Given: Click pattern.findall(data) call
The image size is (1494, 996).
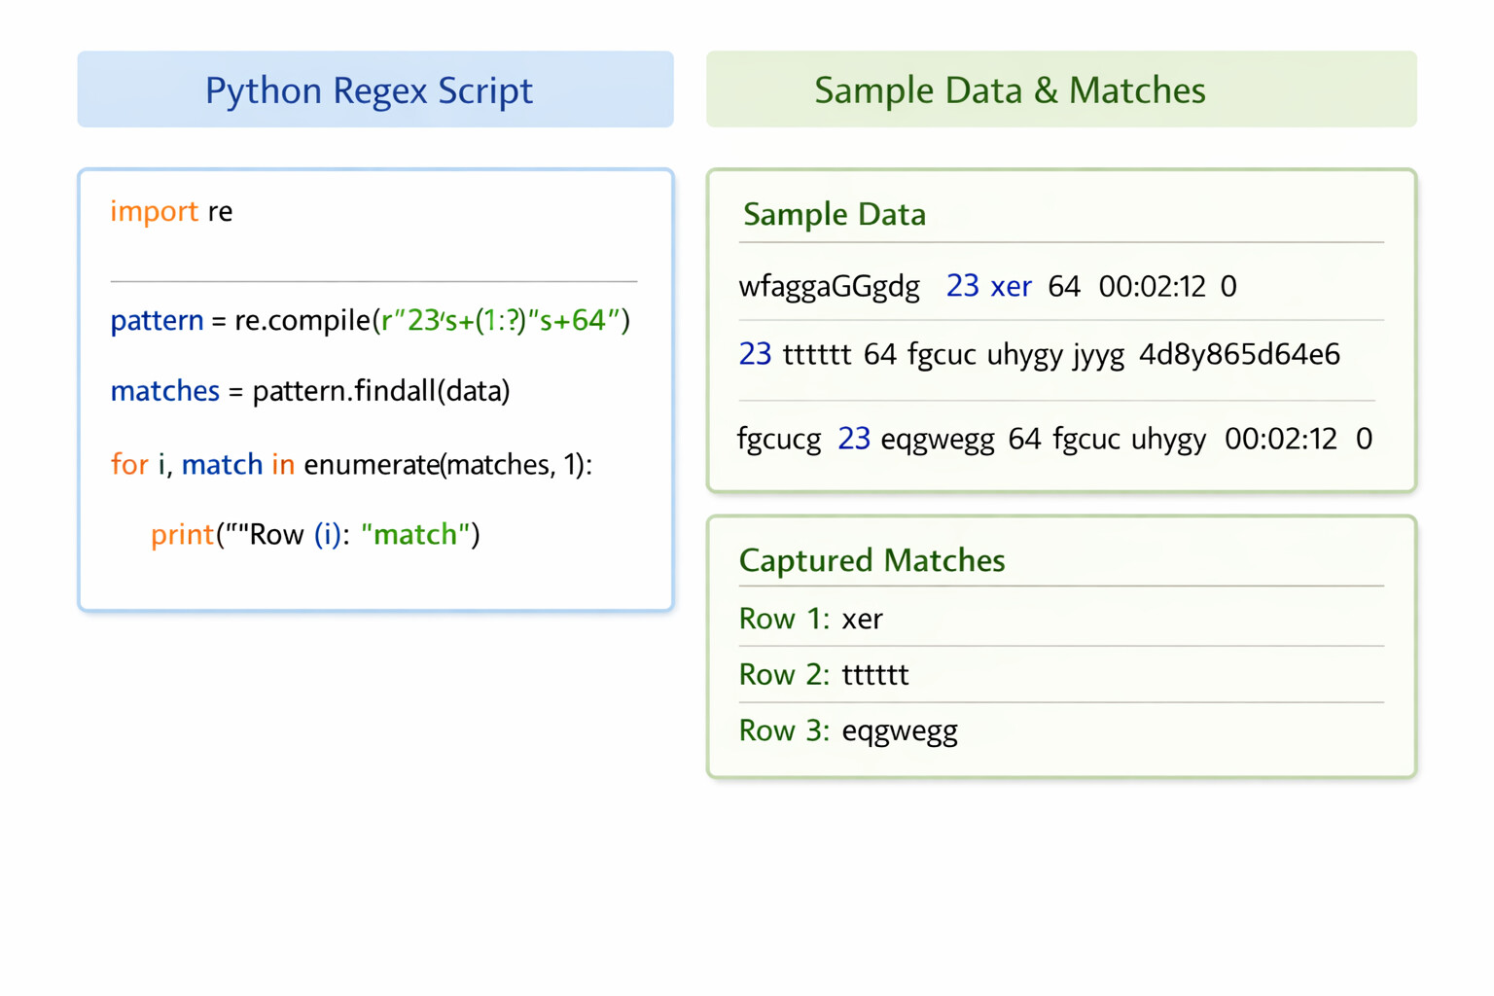Looking at the screenshot, I should tap(381, 391).
